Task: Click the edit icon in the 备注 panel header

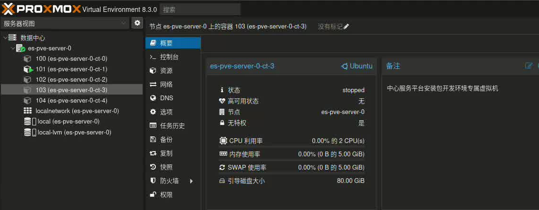Action: pyautogui.click(x=529, y=66)
